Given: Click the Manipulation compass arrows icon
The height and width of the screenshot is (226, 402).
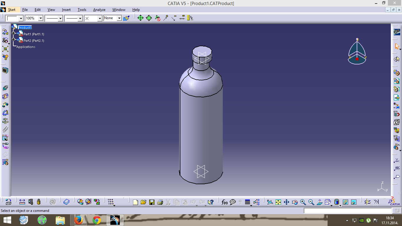Looking at the screenshot, I should pos(141,18).
